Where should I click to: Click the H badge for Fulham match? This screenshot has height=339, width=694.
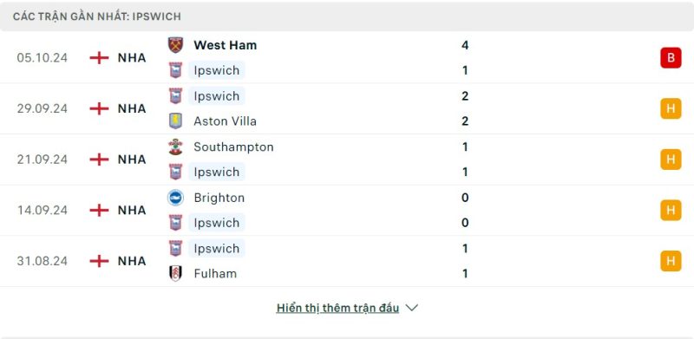point(671,261)
